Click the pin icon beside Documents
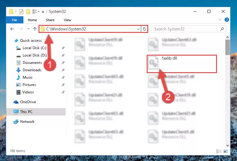Image resolution: width=237 pixels, height=161 pixels. 63,63
